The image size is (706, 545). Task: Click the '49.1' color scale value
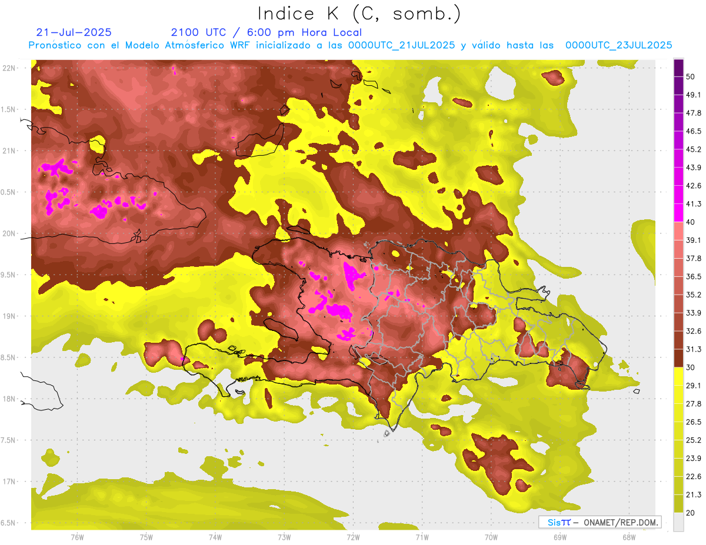[694, 95]
